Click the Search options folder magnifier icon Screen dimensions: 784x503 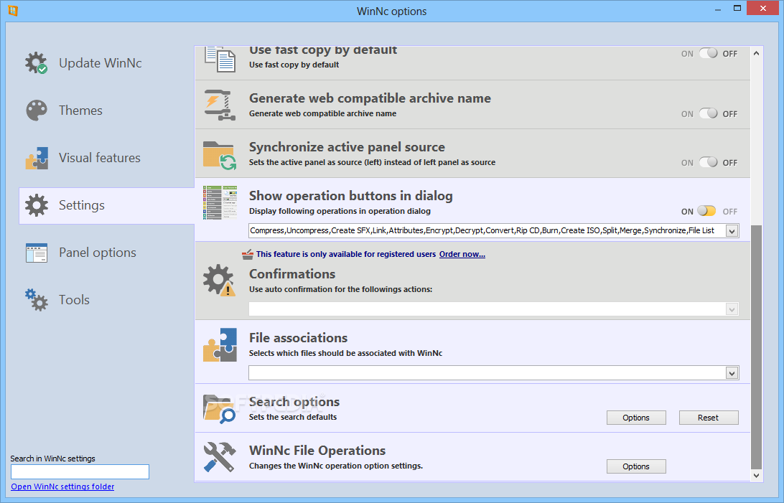[220, 409]
